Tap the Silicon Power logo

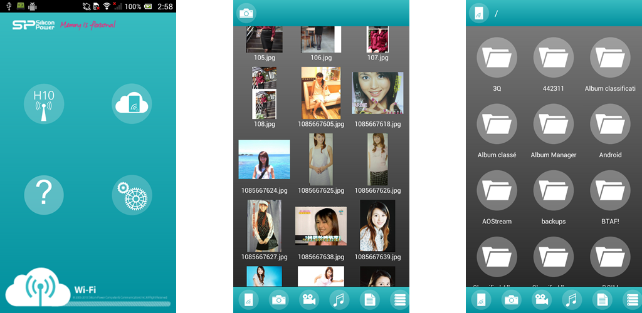click(x=33, y=25)
